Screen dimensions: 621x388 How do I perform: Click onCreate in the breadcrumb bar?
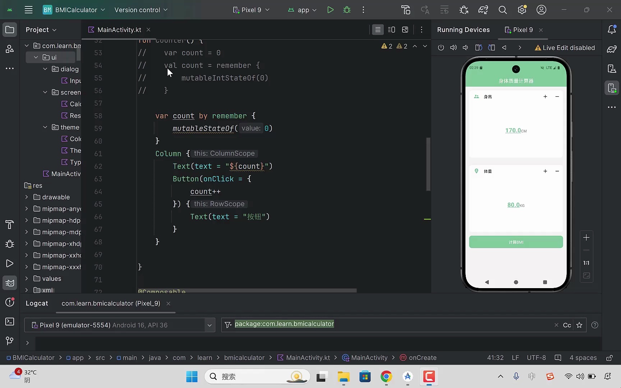pos(422,357)
